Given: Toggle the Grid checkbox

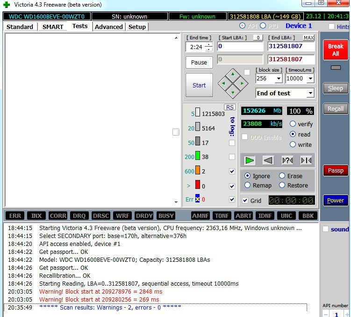Looking at the screenshot, I should pyautogui.click(x=245, y=201).
